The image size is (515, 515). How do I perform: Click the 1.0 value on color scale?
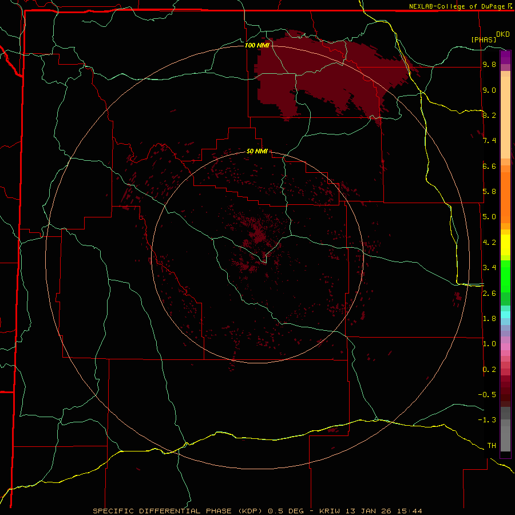(x=489, y=344)
